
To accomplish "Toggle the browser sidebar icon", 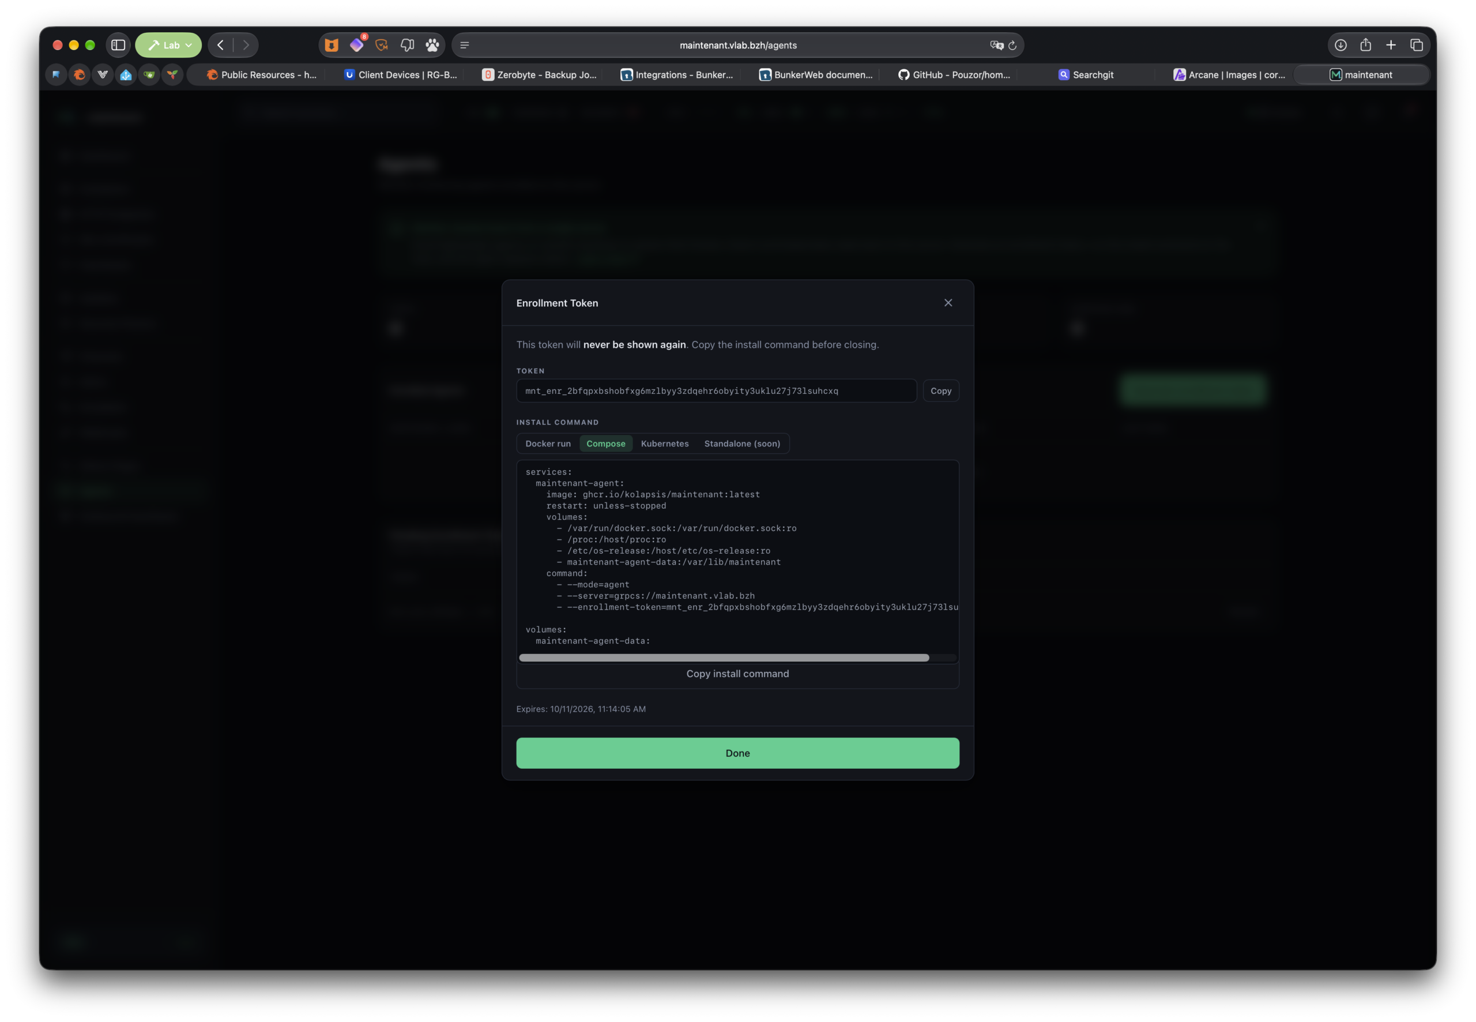I will tap(118, 45).
